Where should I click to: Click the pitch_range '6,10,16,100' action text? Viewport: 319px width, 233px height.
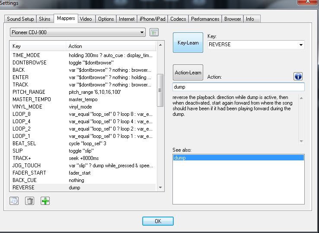[x=95, y=92]
